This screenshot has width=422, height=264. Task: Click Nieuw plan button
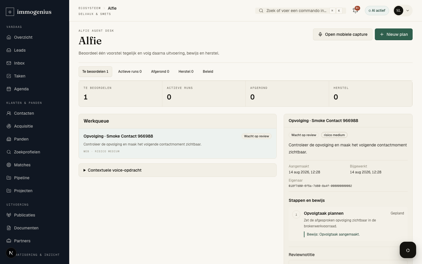(394, 34)
